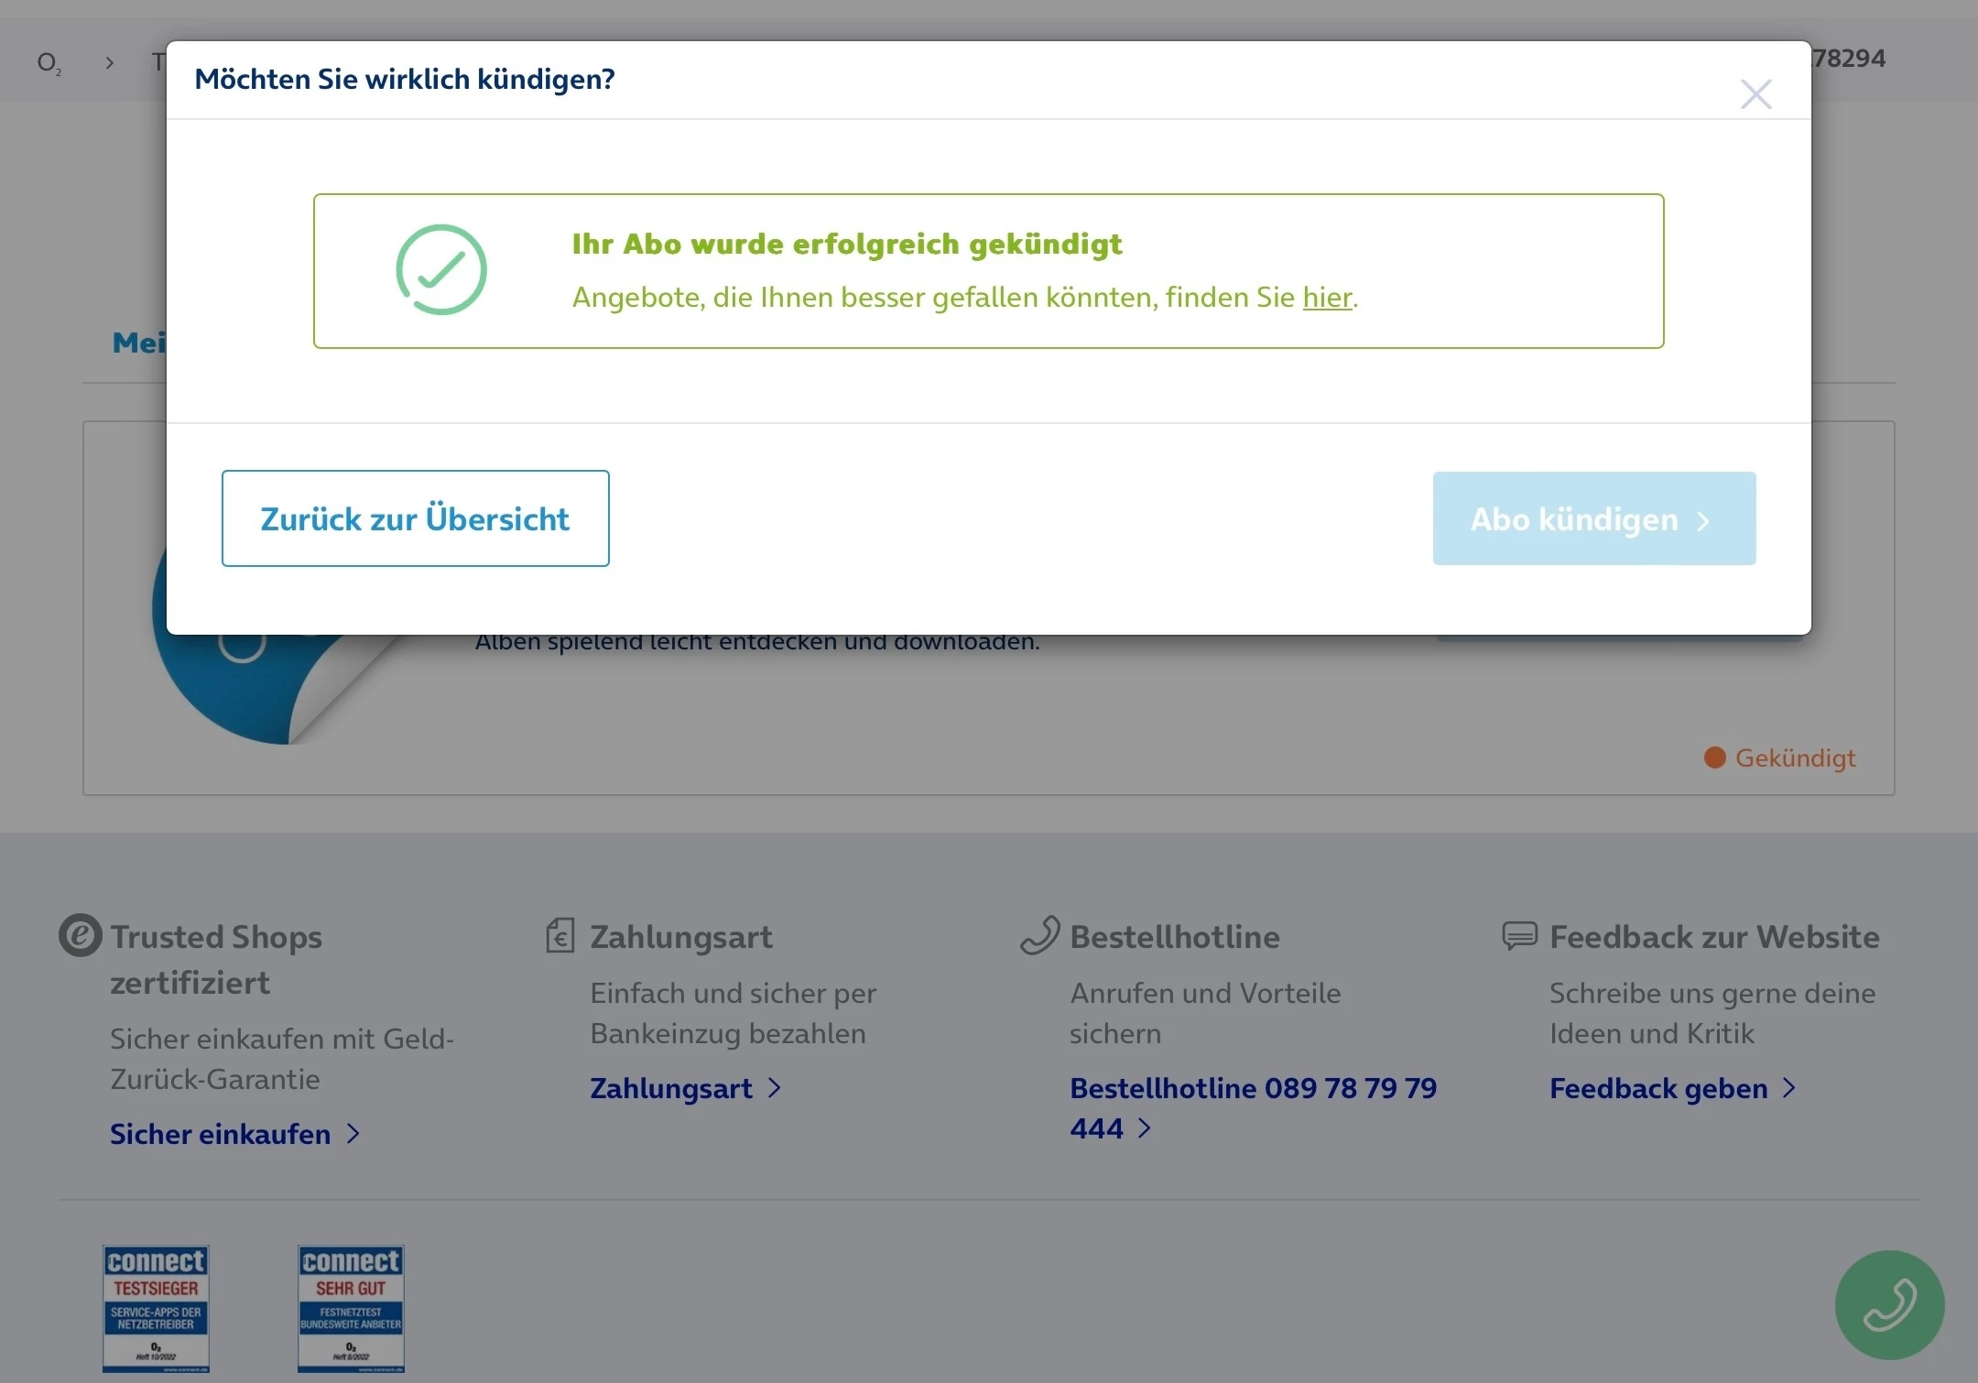The width and height of the screenshot is (1978, 1383).
Task: Click the O2 breadcrumb home link
Action: click(x=49, y=62)
